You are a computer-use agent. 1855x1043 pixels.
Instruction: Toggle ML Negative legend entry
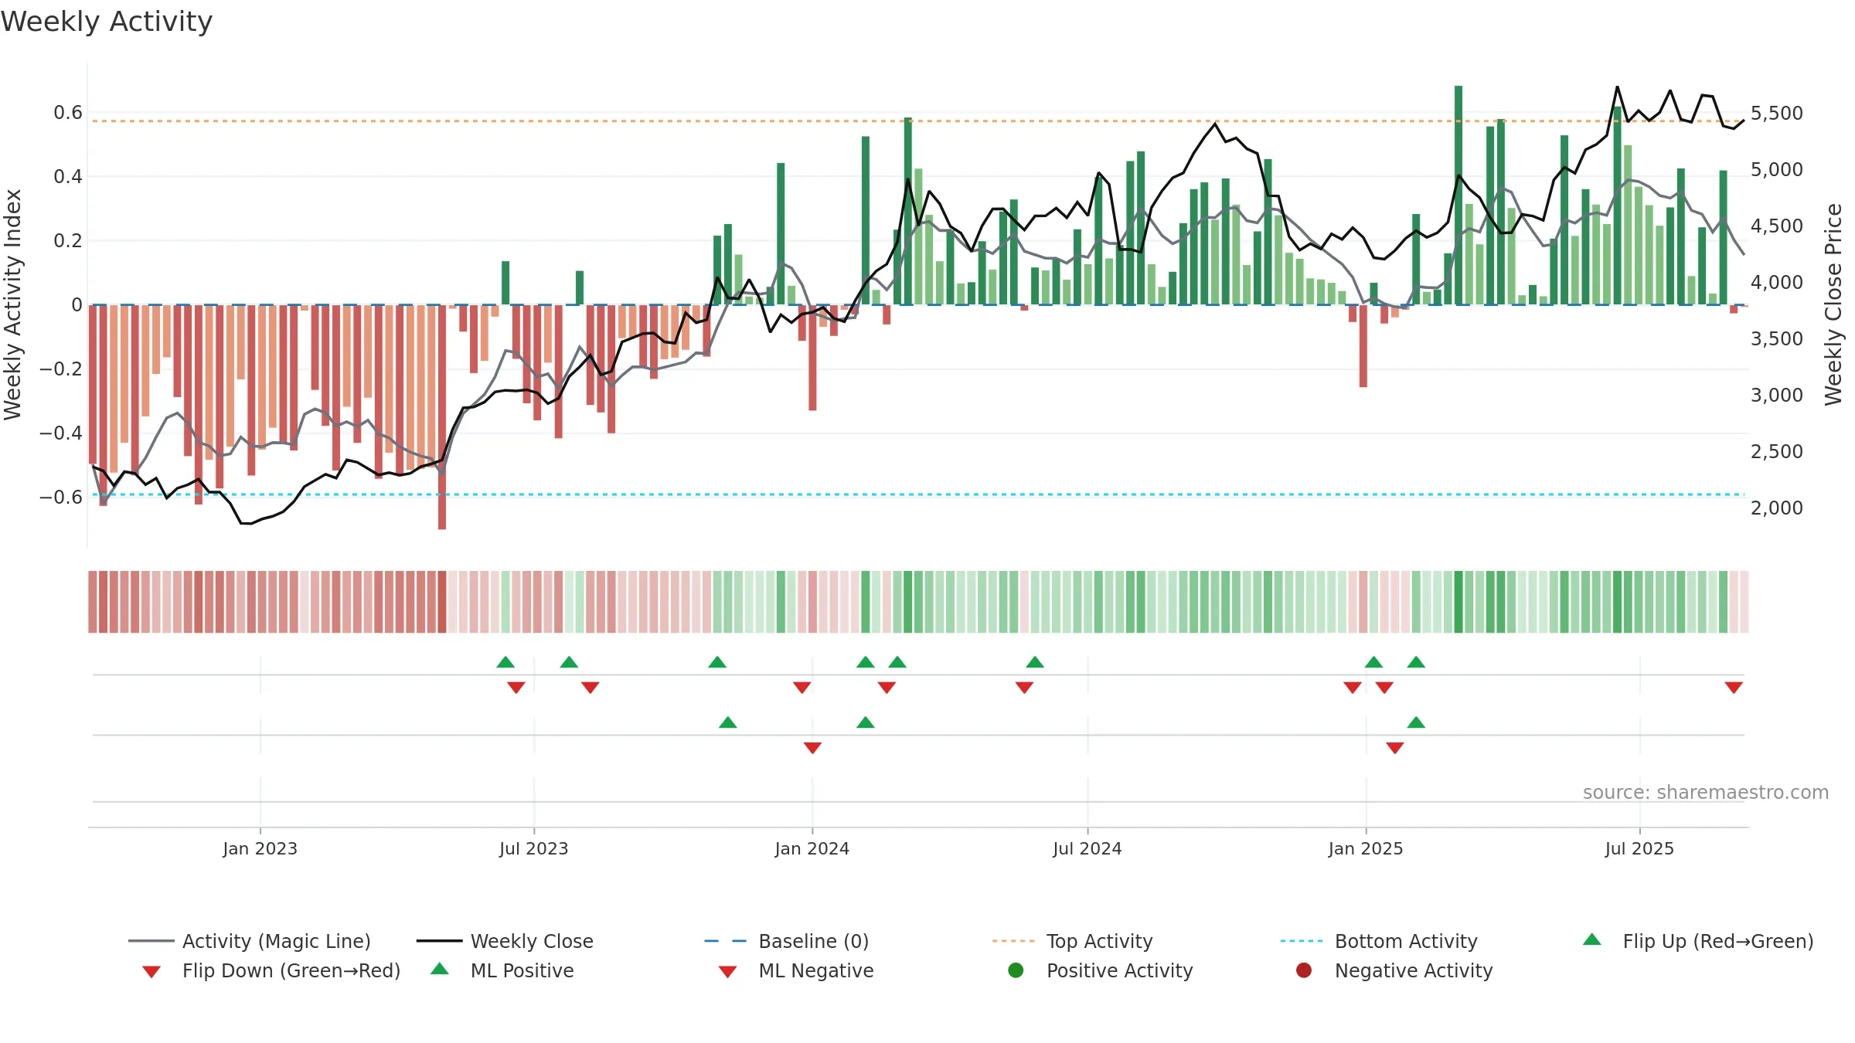pos(796,970)
